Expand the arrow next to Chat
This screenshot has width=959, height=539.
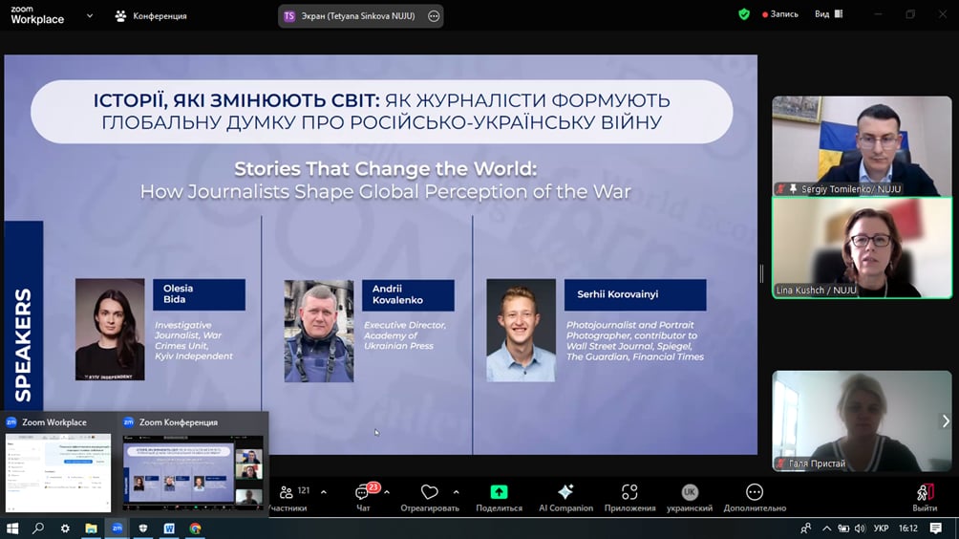[x=387, y=492]
